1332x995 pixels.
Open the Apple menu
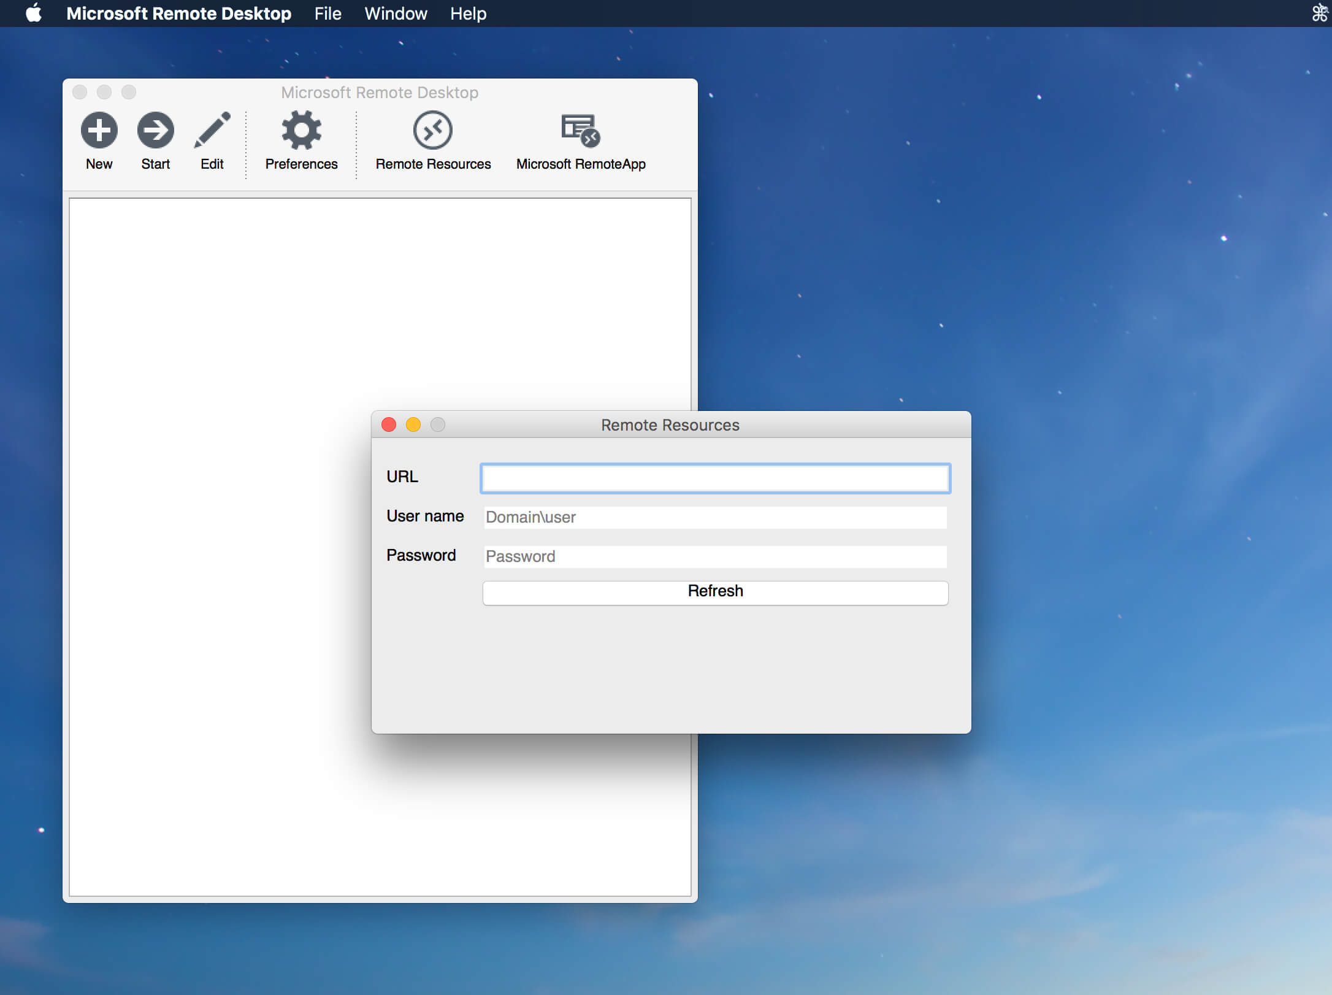point(34,13)
